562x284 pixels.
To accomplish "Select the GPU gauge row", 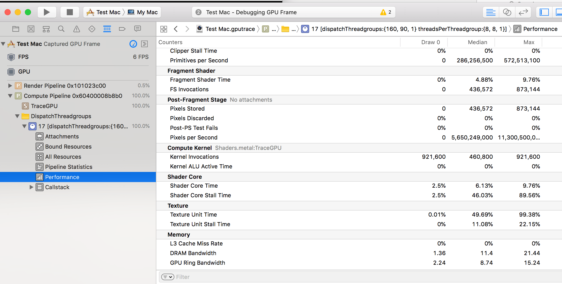I will 78,72.
